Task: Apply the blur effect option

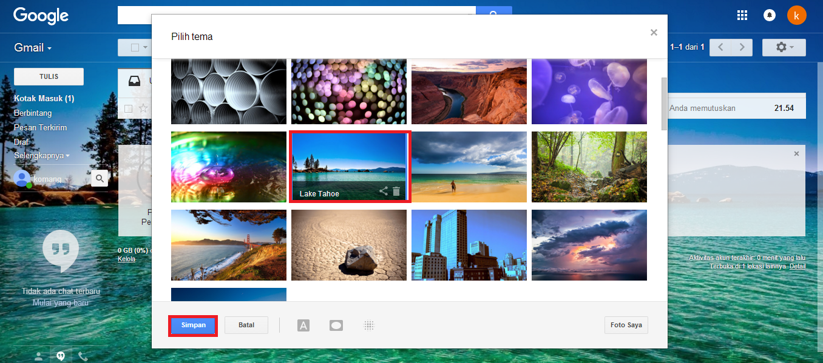Action: pyautogui.click(x=368, y=325)
